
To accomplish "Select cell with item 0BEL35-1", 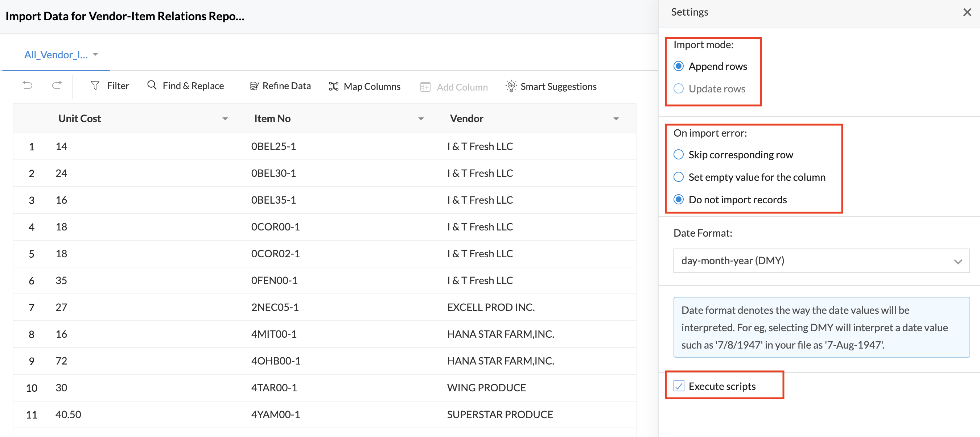I will (273, 200).
